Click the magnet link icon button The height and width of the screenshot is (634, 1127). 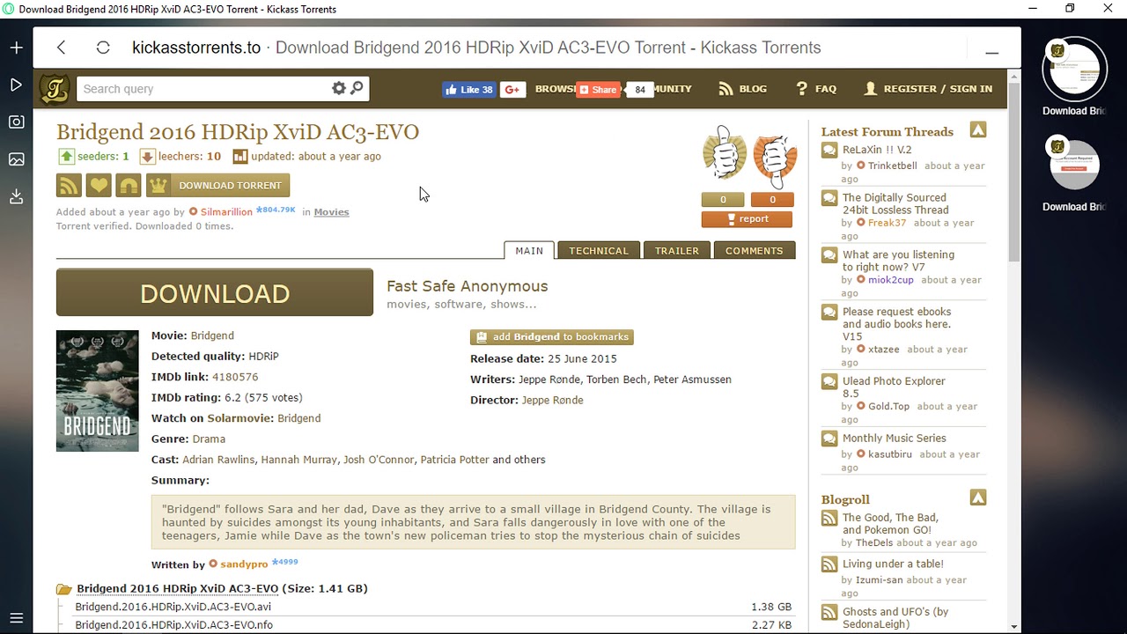tap(129, 185)
